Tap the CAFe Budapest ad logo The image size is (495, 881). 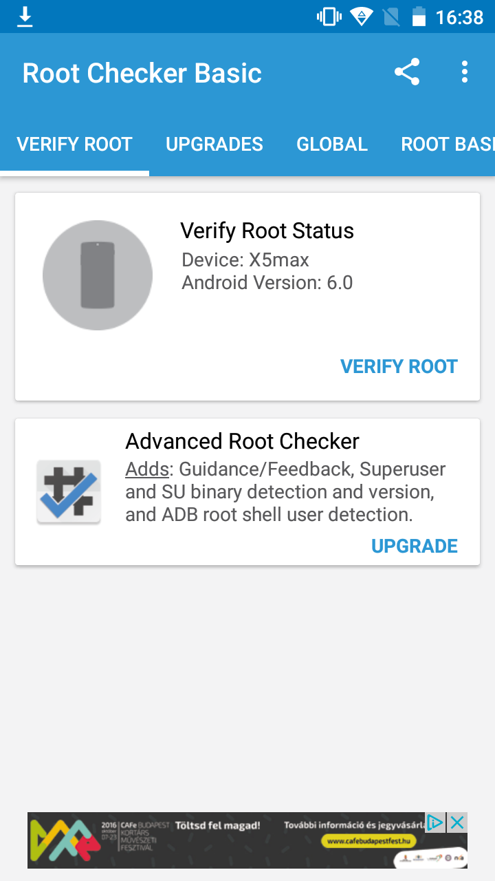(62, 840)
